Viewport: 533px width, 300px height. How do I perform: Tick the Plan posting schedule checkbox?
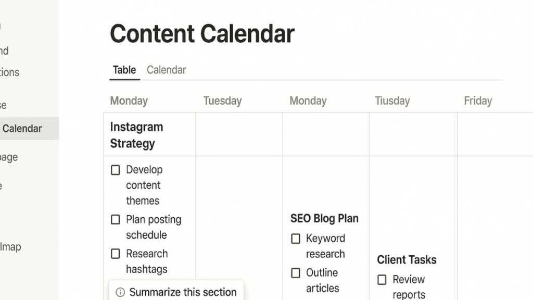(x=116, y=219)
